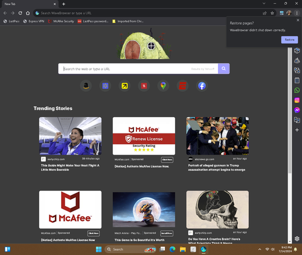Open the yellow arrow shortcut icon
This screenshot has width=302, height=255.
(x=124, y=86)
